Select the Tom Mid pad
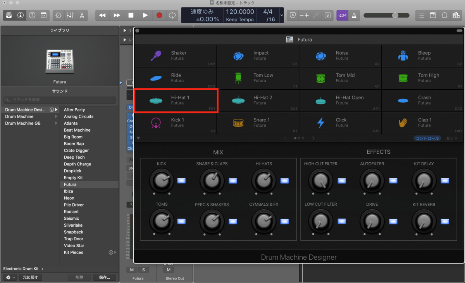 click(340, 78)
